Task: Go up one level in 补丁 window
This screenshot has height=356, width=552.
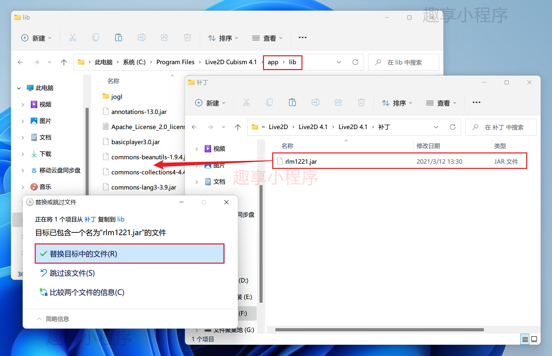Action: click(238, 127)
